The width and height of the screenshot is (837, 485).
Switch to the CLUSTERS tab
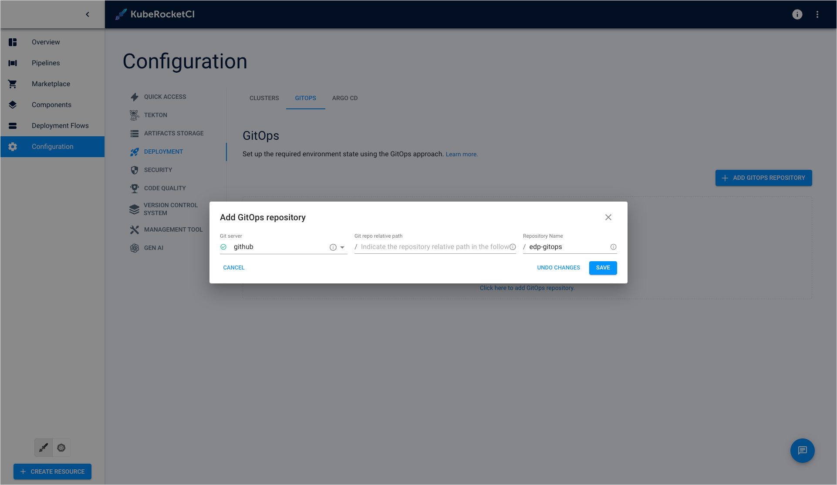pyautogui.click(x=264, y=98)
